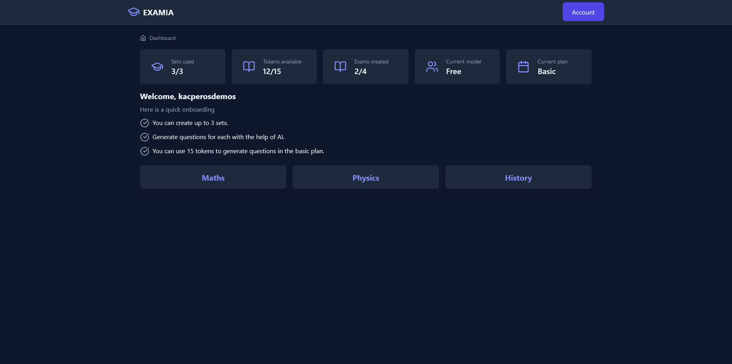This screenshot has height=364, width=732.
Task: Click the EXAMIA brand name text
Action: pos(158,13)
